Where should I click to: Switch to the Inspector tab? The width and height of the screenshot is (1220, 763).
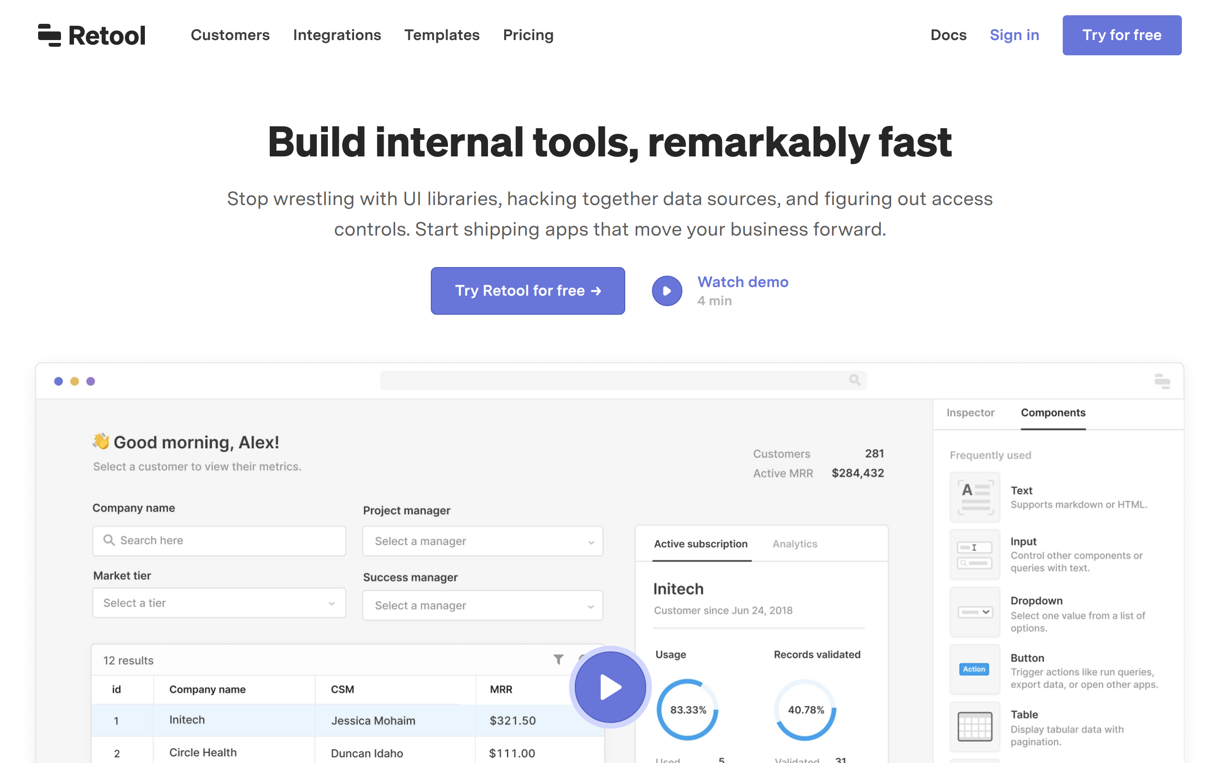coord(971,412)
